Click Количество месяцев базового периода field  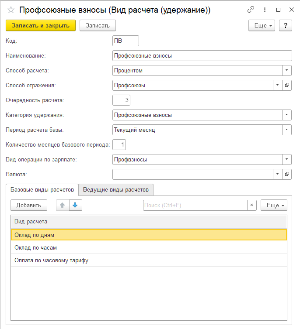tap(119, 144)
